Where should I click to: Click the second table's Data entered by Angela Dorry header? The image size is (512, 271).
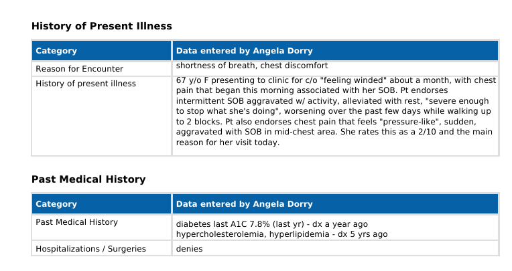tap(244, 204)
